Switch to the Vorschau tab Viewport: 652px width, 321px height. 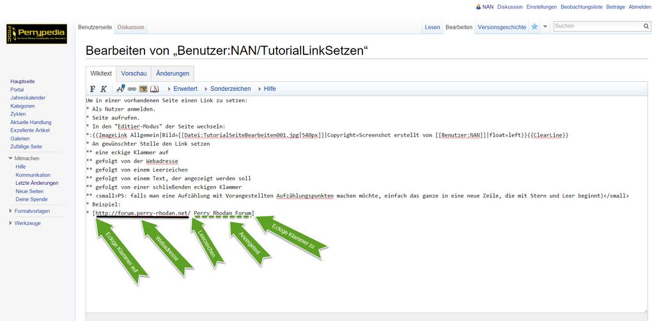(x=134, y=74)
